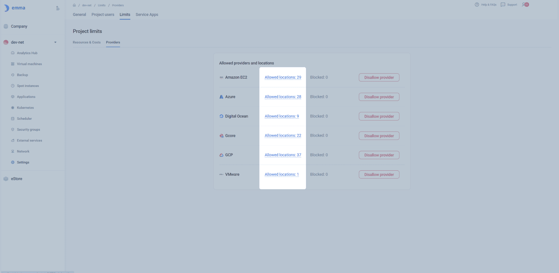Open Azure allowed locations: 28 link
Image resolution: width=559 pixels, height=273 pixels.
pyautogui.click(x=283, y=97)
